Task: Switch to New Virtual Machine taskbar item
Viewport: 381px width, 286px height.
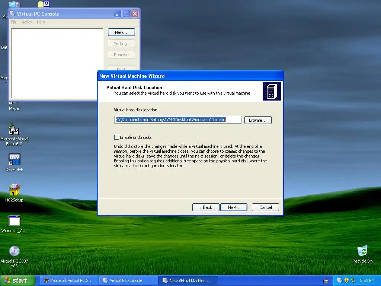Action: pos(188,281)
